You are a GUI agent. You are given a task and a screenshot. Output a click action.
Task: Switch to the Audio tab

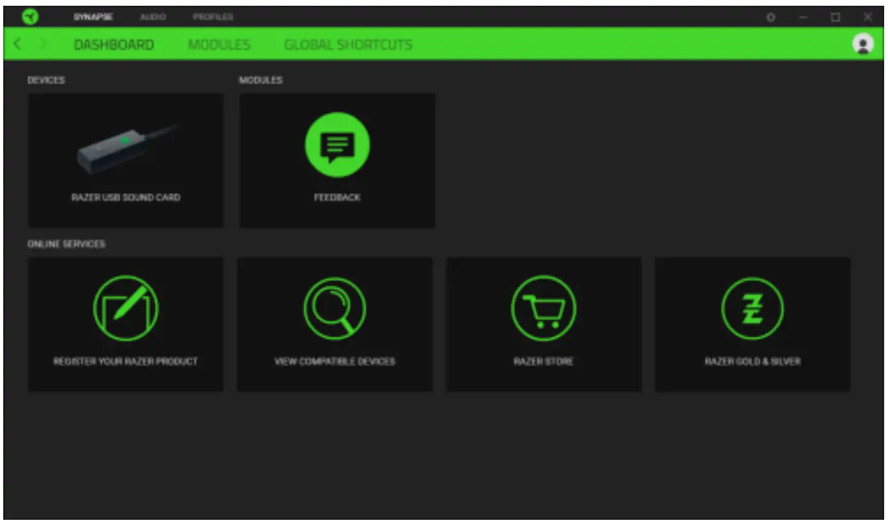click(153, 17)
